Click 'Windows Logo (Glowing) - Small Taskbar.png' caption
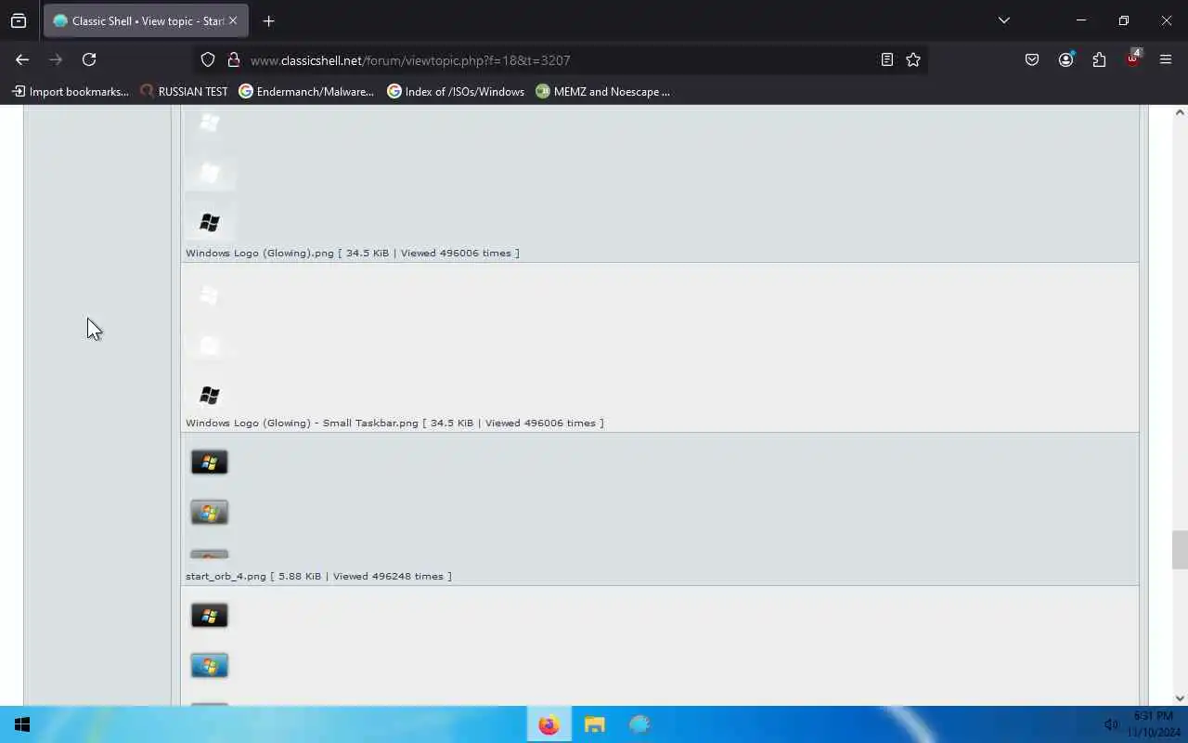The width and height of the screenshot is (1188, 743). 303,423
